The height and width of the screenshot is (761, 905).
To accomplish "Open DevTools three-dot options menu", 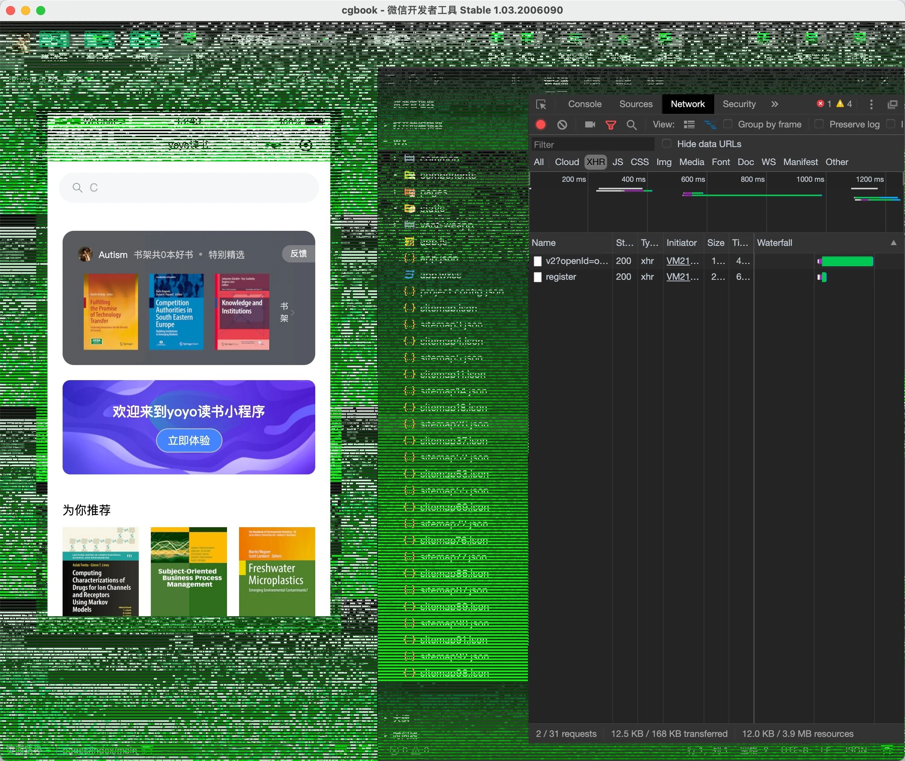I will (x=871, y=104).
